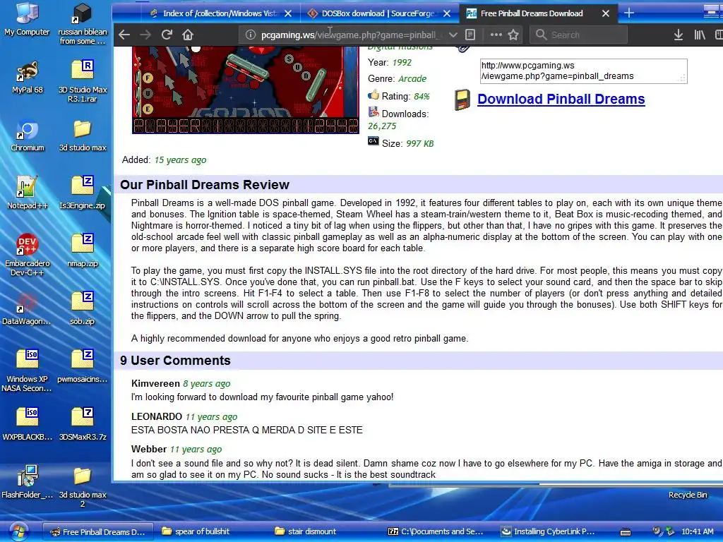
Task: Select the Is3Engine.zip desktop file
Action: (83, 193)
